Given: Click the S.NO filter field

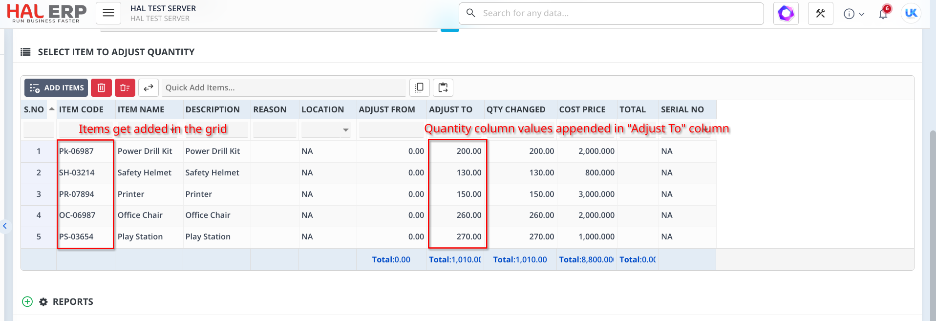Looking at the screenshot, I should coord(39,130).
